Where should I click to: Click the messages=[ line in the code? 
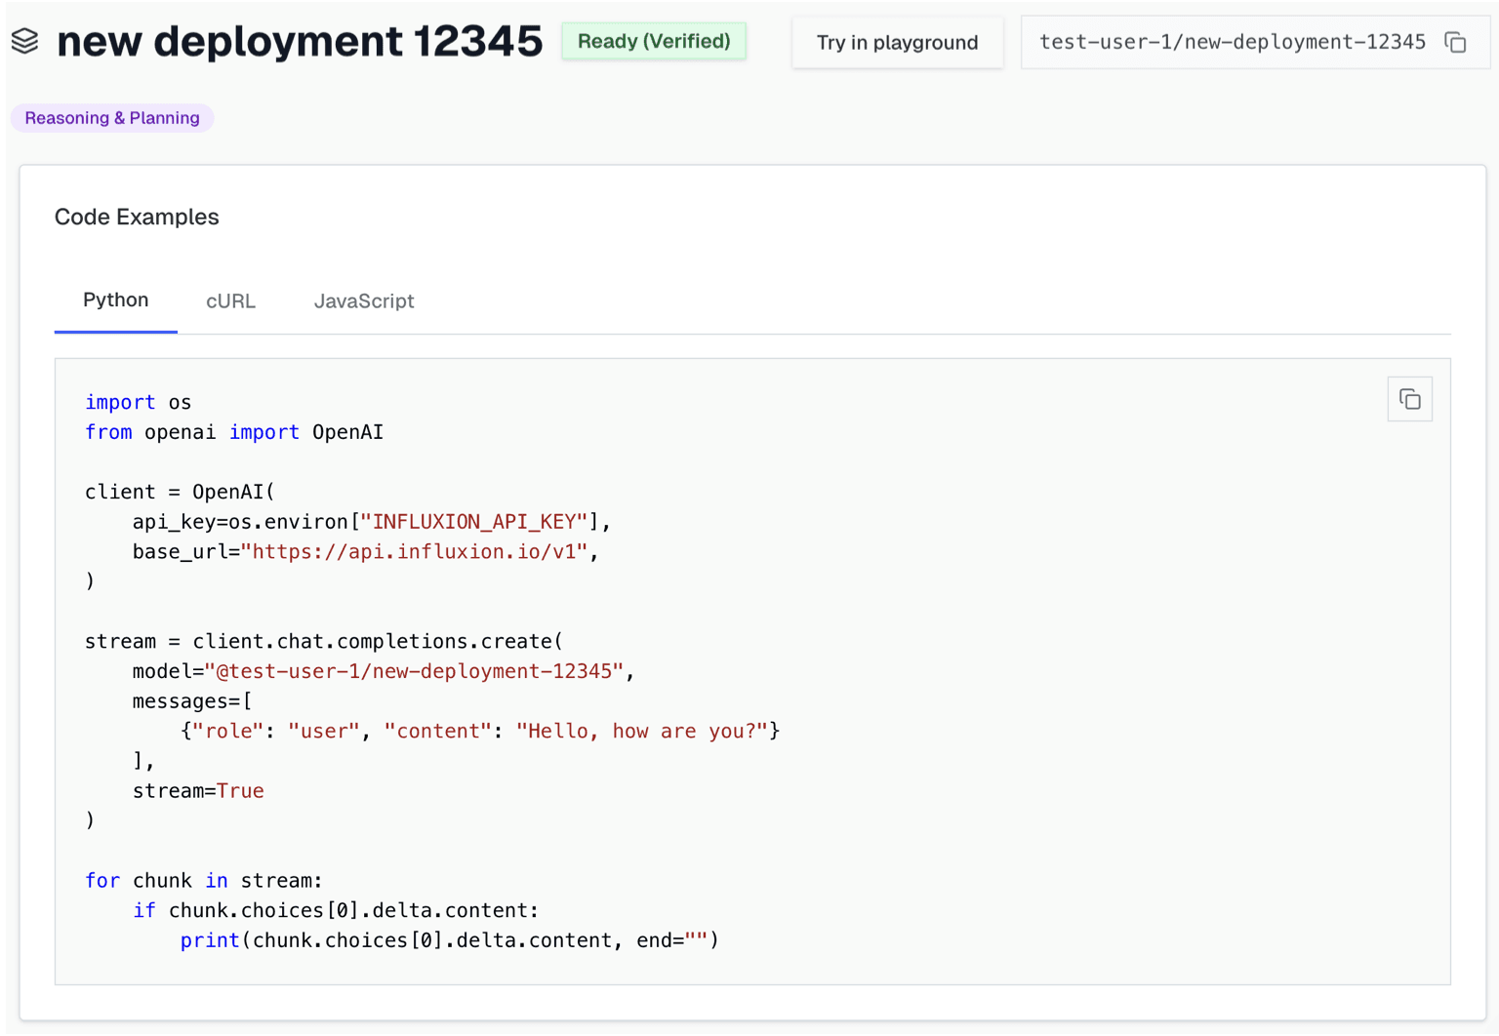(192, 701)
